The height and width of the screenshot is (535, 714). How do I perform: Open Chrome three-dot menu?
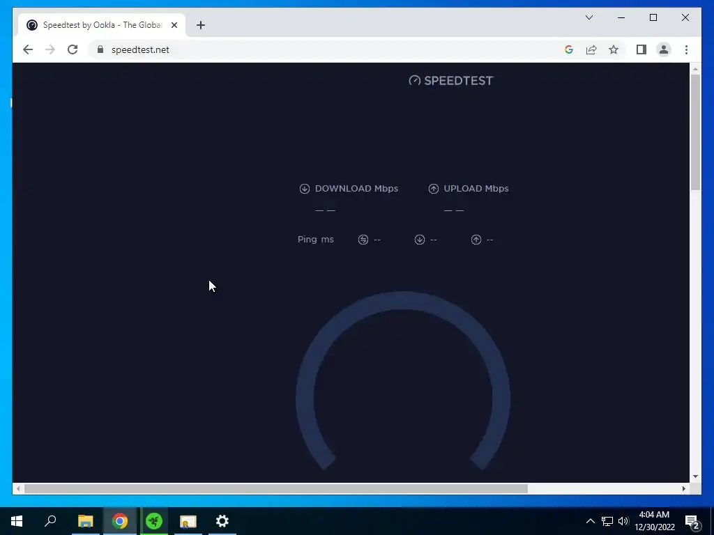686,49
